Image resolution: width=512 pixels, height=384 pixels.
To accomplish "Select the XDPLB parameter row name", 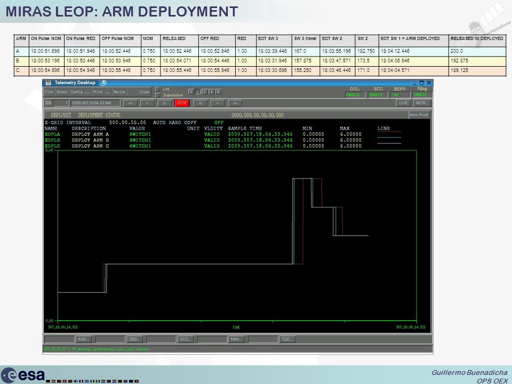I will 52,140.
